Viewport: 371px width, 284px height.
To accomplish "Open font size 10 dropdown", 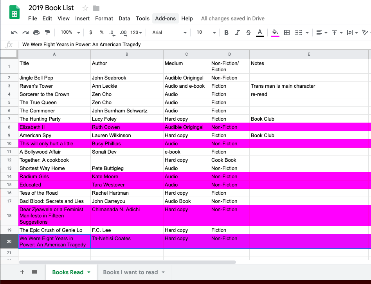I will point(206,32).
